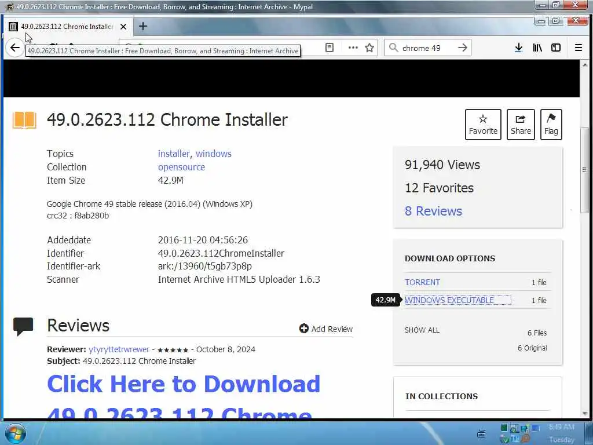Download the WINDOWS EXECUTABLE option

(449, 300)
